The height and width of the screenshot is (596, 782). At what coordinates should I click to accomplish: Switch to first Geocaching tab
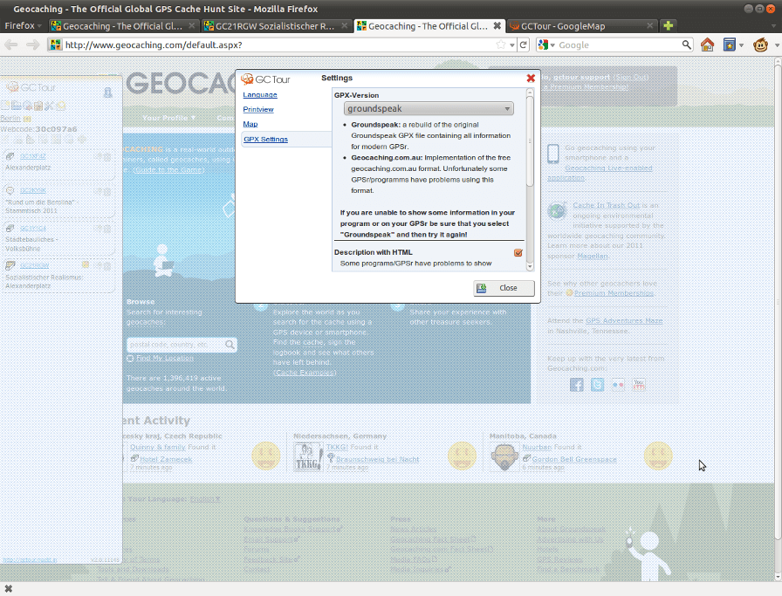click(x=123, y=26)
